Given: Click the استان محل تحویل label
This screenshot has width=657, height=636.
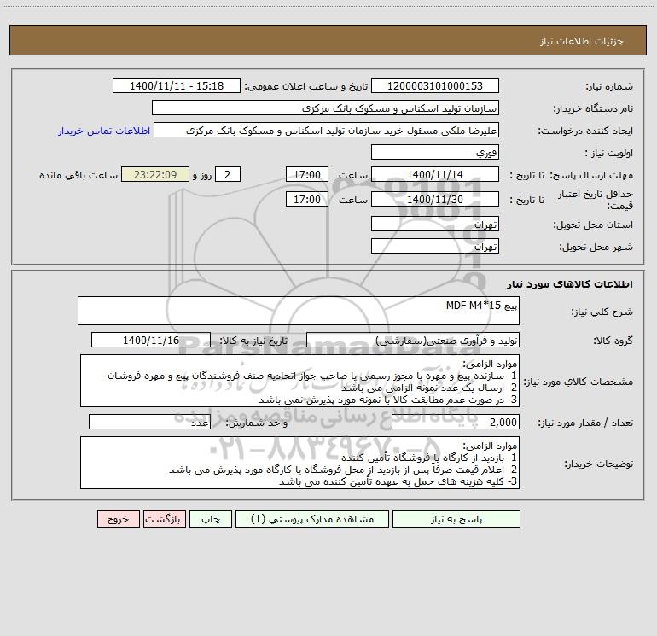Looking at the screenshot, I should coord(593,225).
